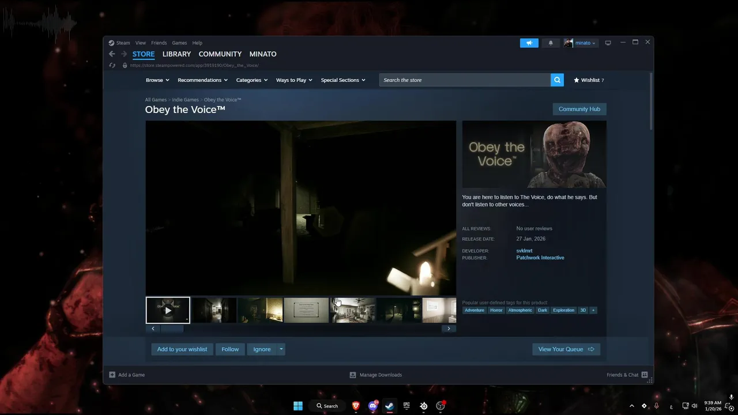Expand the Recommendations dropdown
The image size is (738, 415).
(202, 80)
